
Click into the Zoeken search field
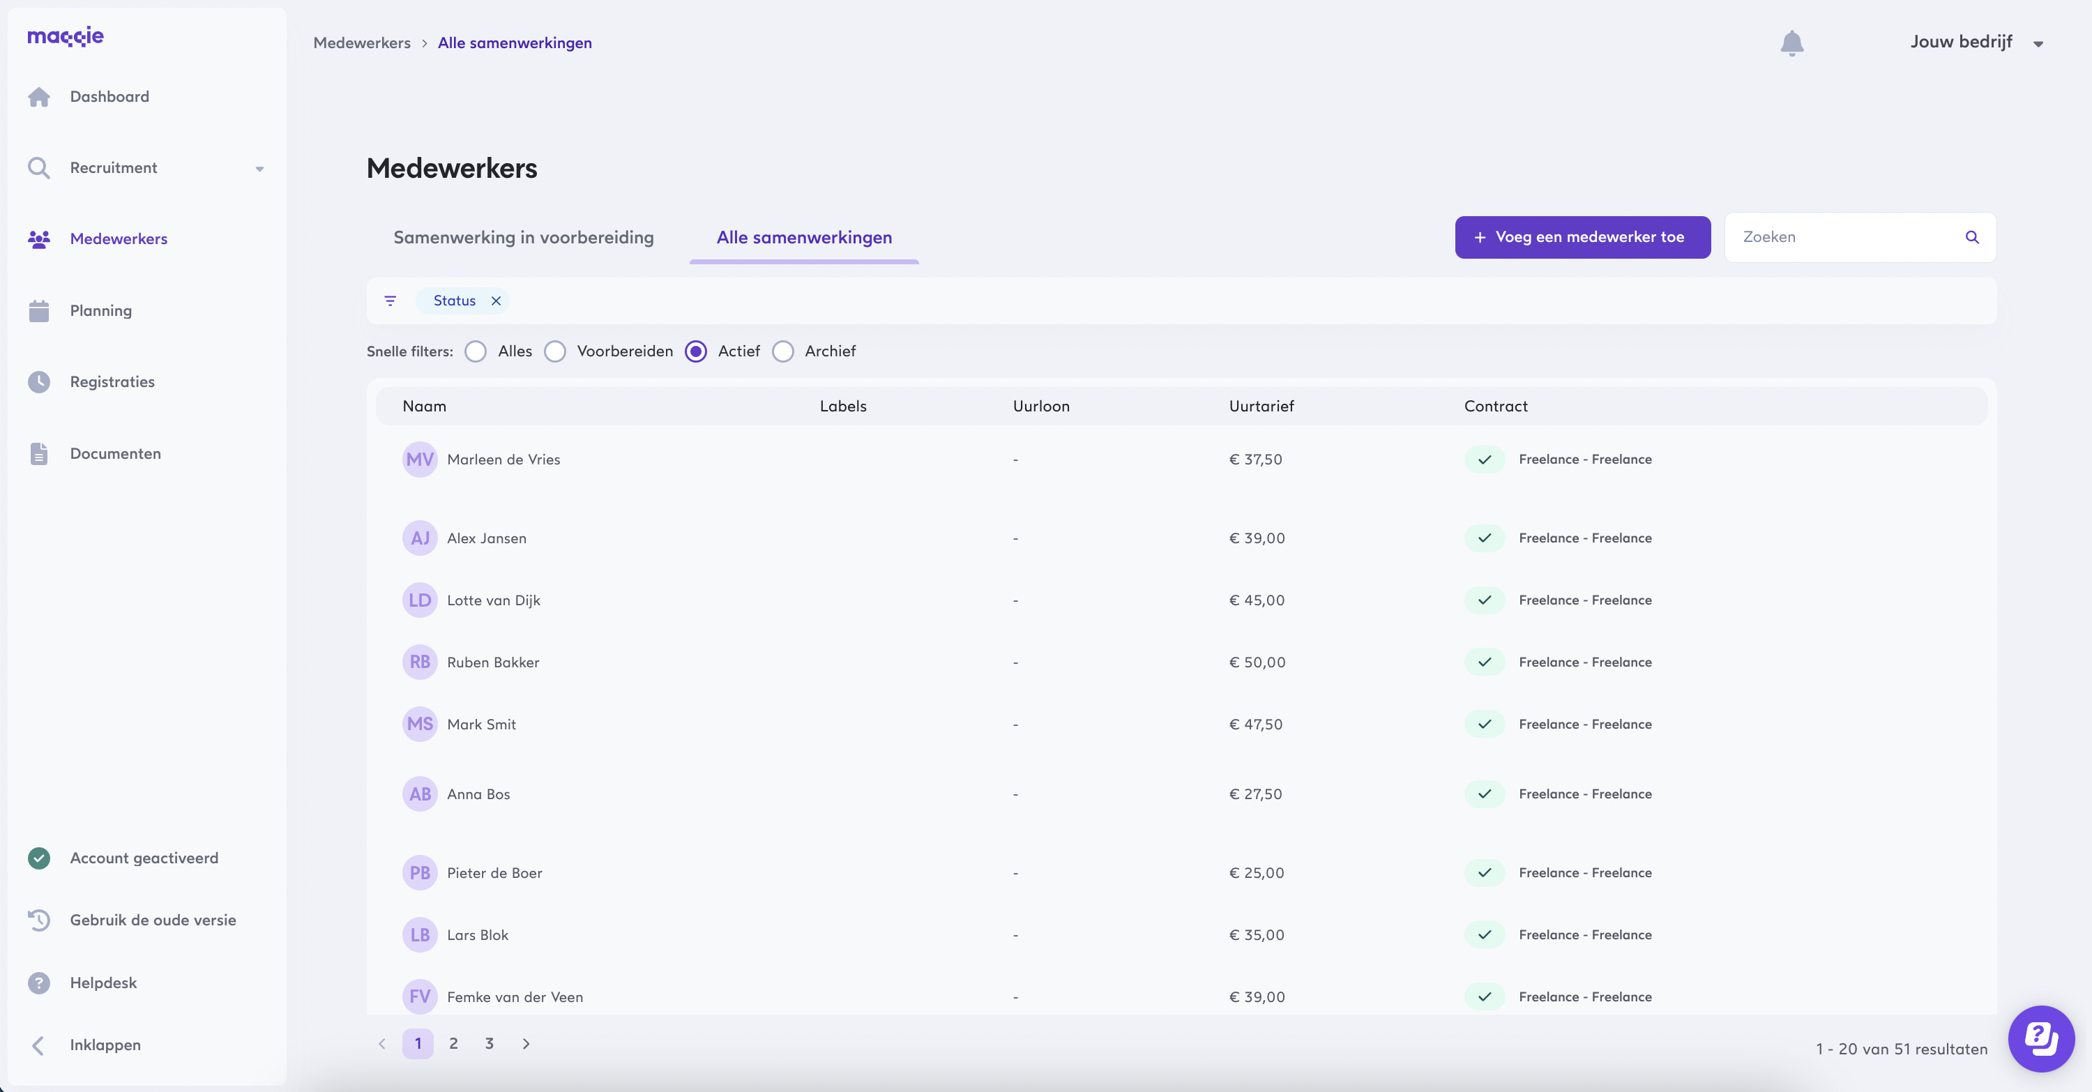[x=1844, y=237]
